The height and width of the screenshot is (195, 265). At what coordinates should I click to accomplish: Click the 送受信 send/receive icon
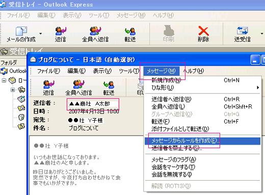[x=243, y=31]
